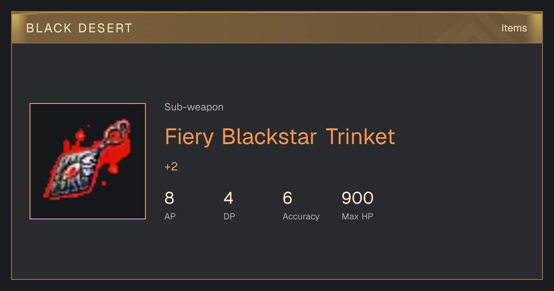
Task: Click the Accuracy value 6
Action: click(288, 198)
